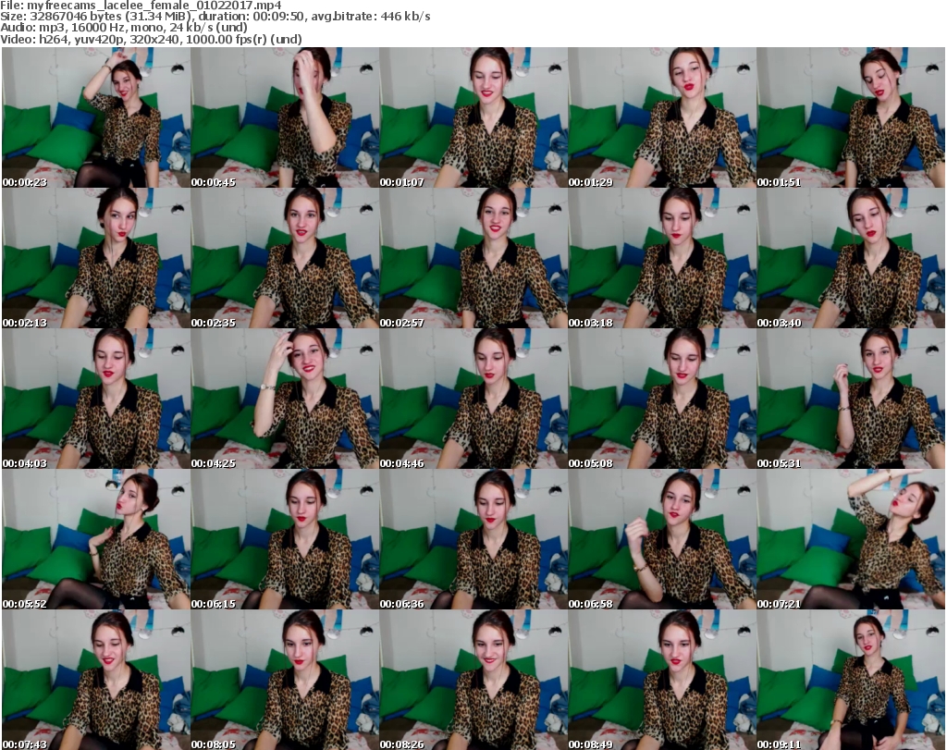Select the thumbnail frame at 00:05:52
The image size is (947, 750).
[96, 539]
